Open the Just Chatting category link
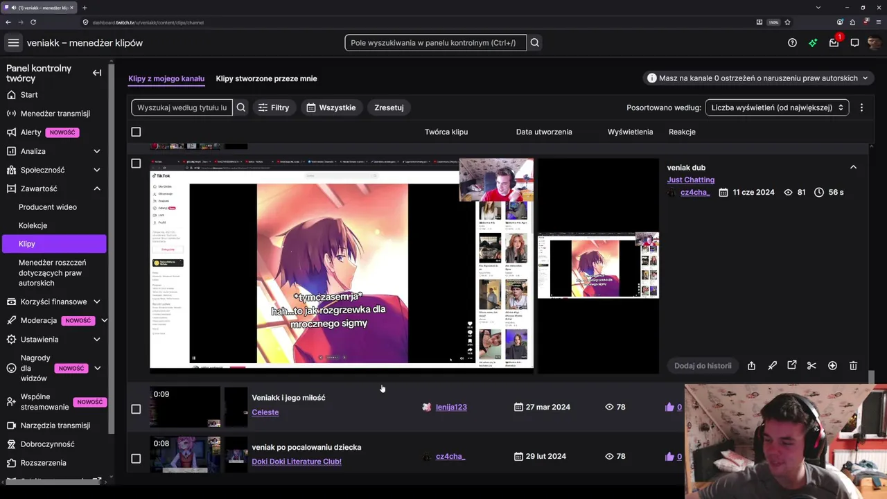The height and width of the screenshot is (499, 887). (x=691, y=180)
